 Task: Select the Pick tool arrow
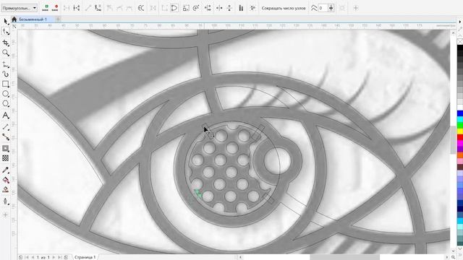(6, 21)
